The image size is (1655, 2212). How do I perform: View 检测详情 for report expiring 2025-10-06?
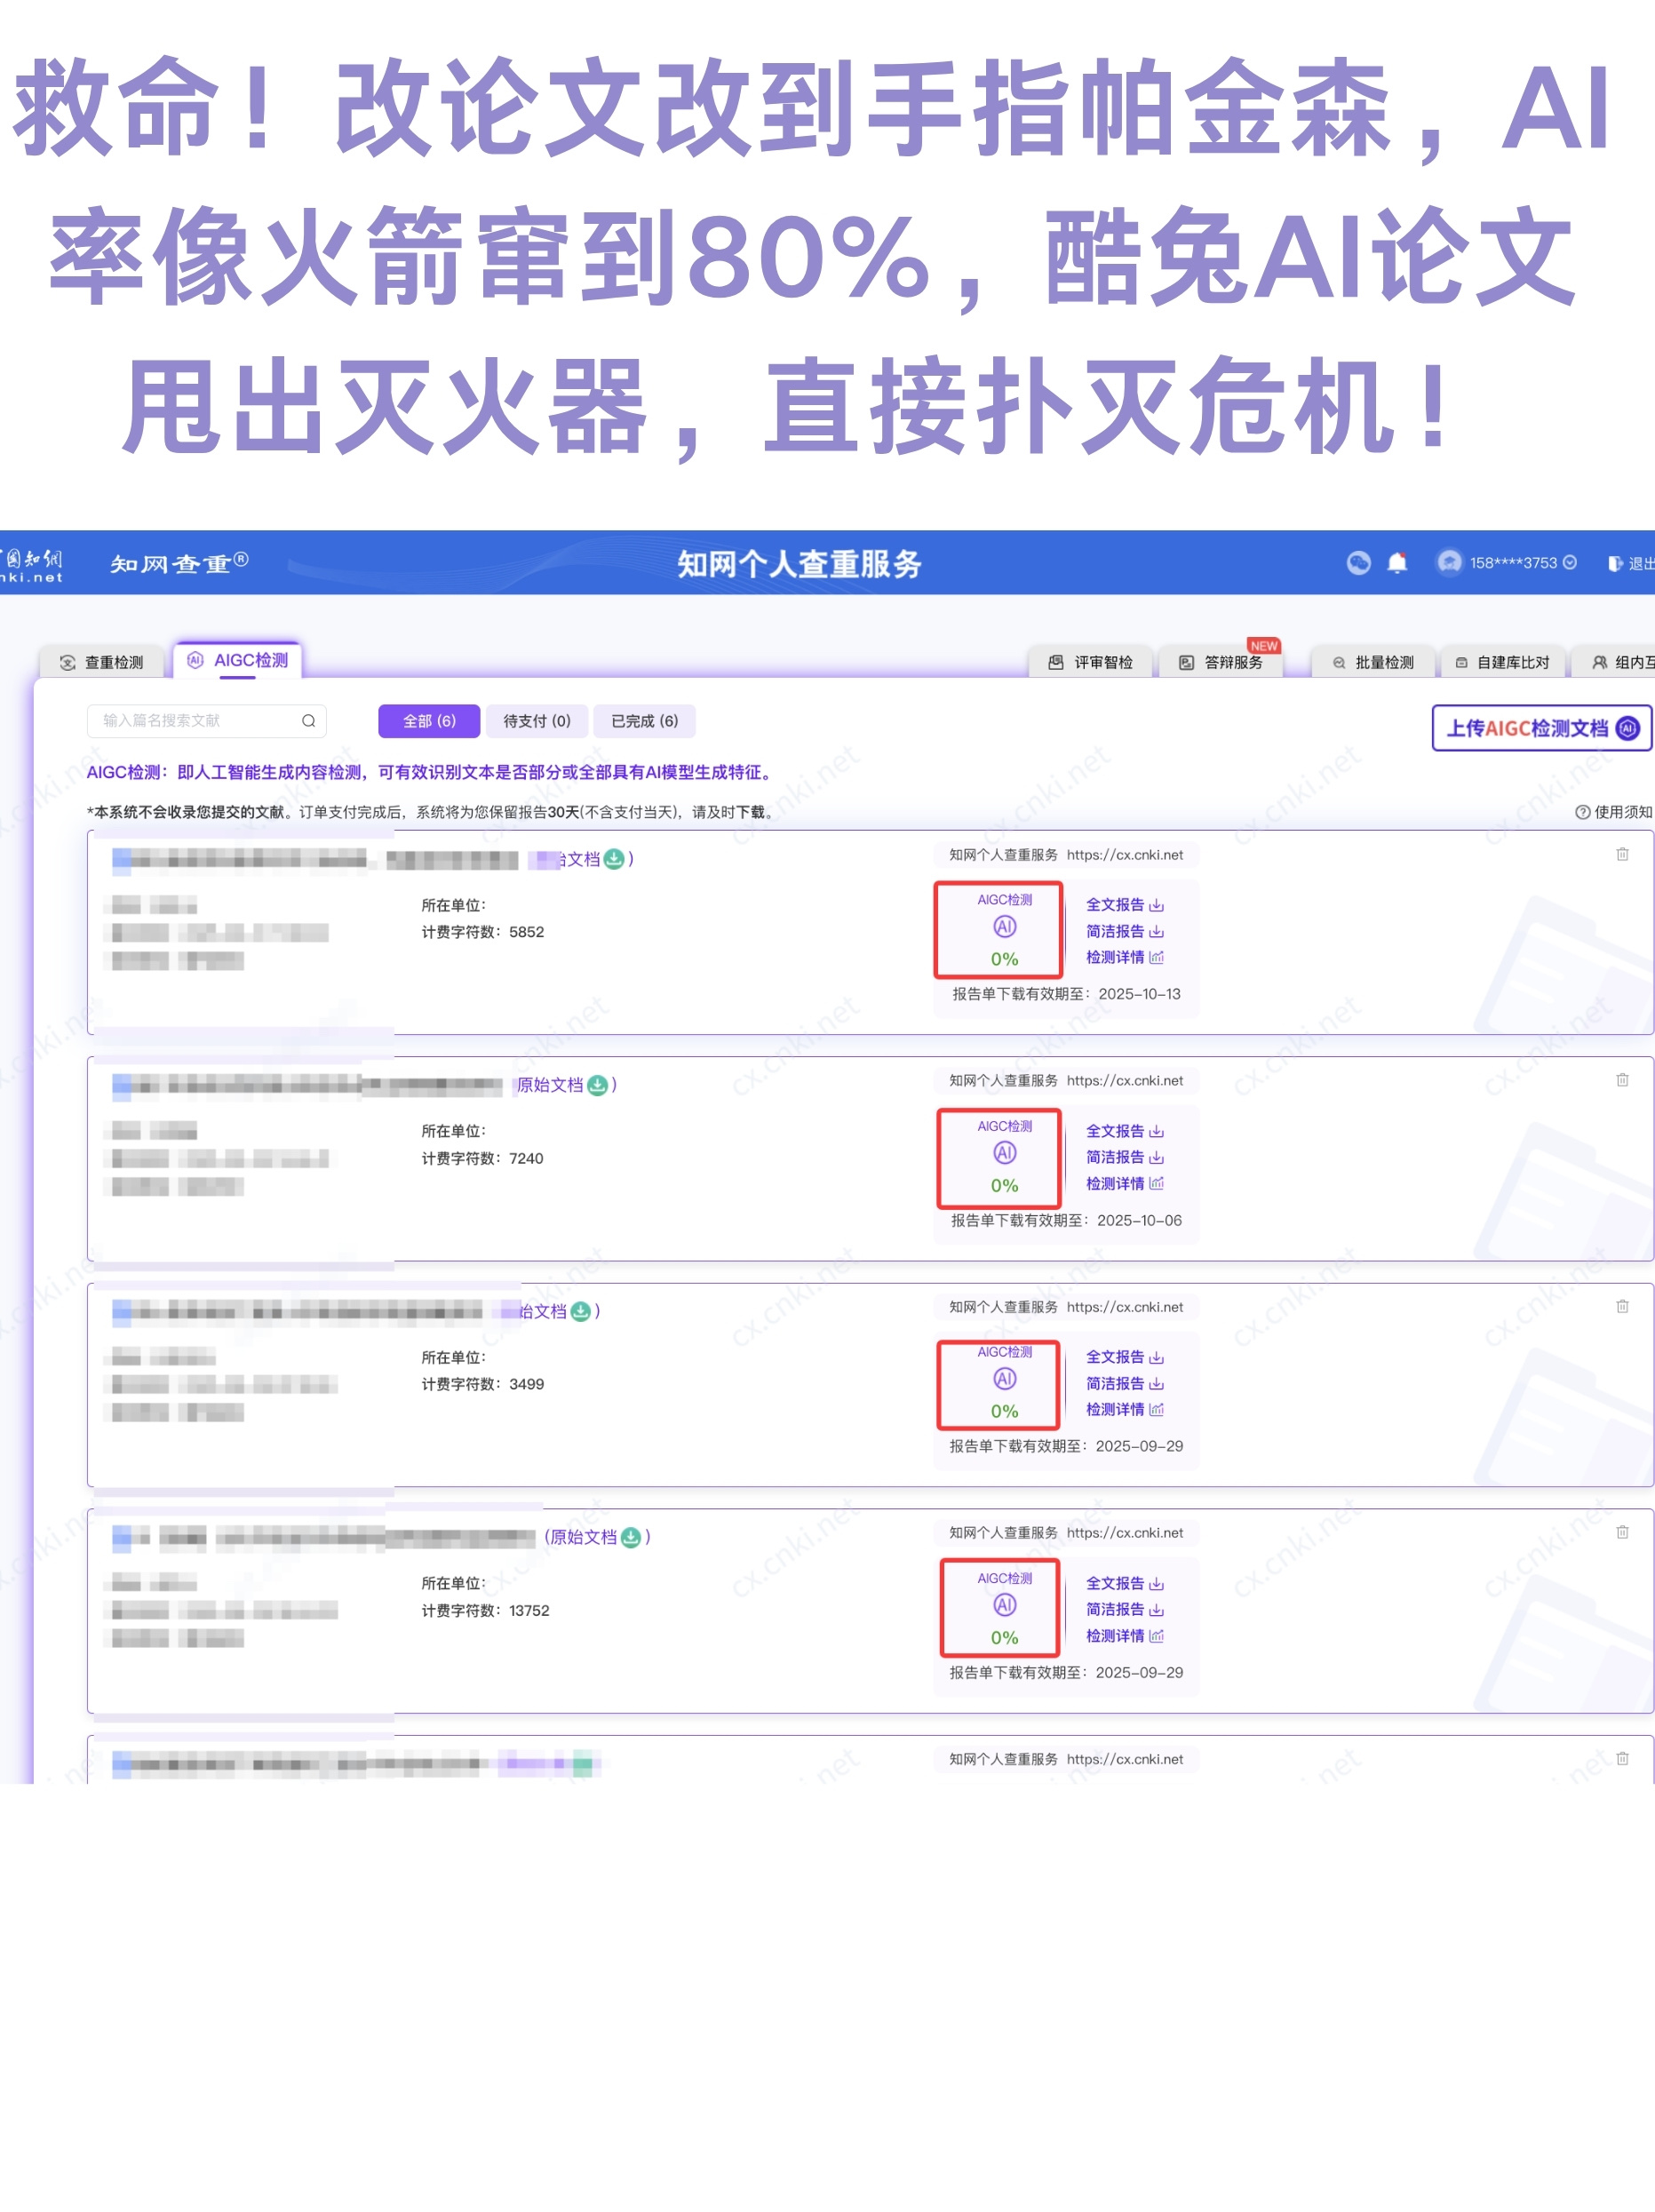(1125, 1183)
